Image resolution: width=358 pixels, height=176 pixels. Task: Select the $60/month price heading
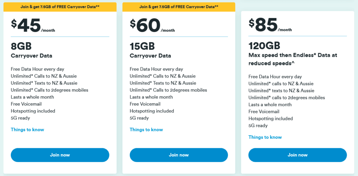tap(152, 25)
